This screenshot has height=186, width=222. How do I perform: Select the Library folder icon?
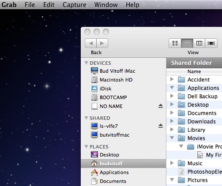[x=181, y=130]
